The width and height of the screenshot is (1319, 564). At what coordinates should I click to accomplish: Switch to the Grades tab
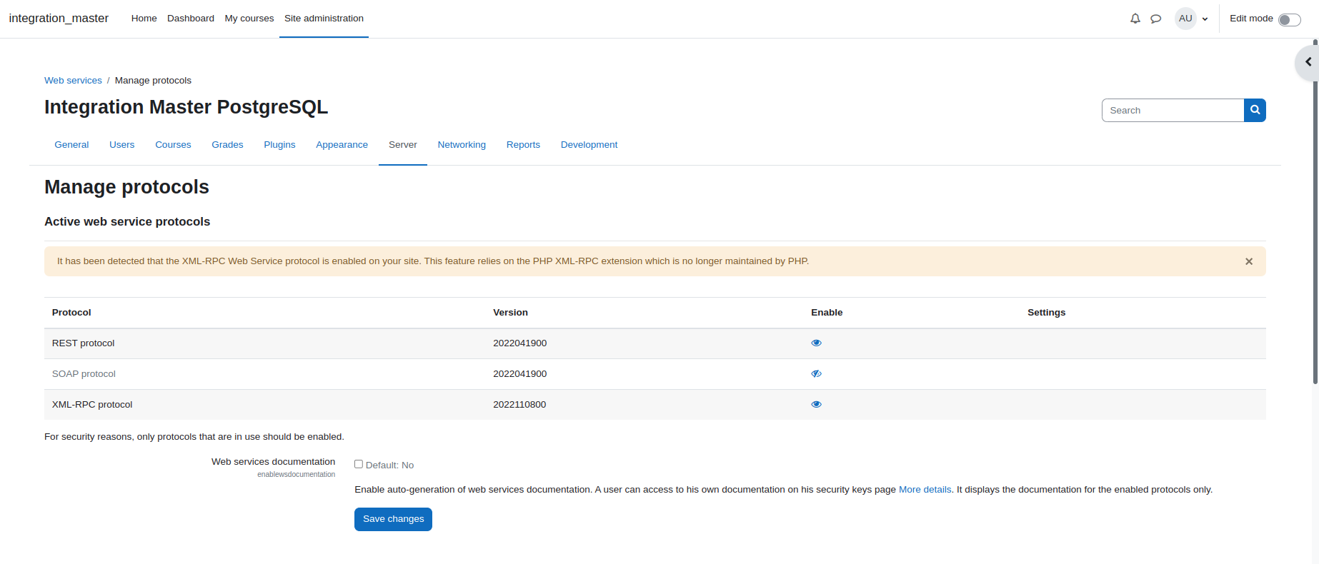pos(227,145)
